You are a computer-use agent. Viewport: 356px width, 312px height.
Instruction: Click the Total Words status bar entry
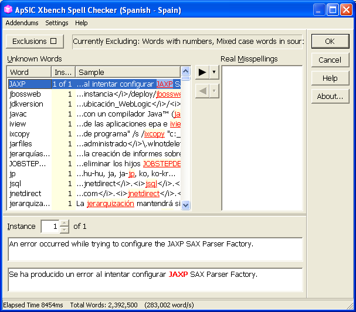click(x=104, y=305)
